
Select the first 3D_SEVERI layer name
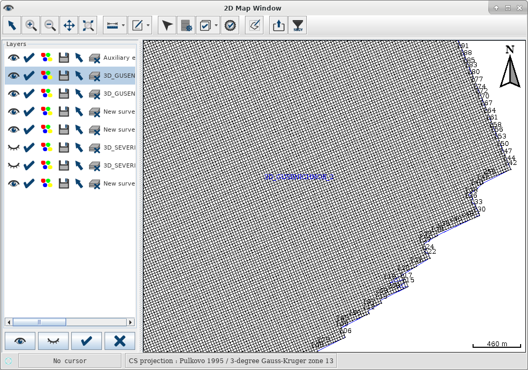119,147
